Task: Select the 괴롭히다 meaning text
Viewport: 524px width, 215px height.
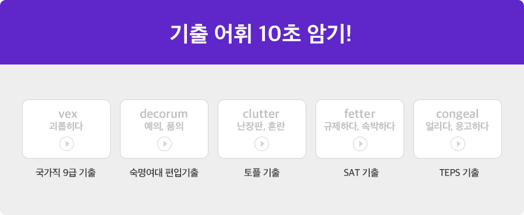Action: click(66, 127)
